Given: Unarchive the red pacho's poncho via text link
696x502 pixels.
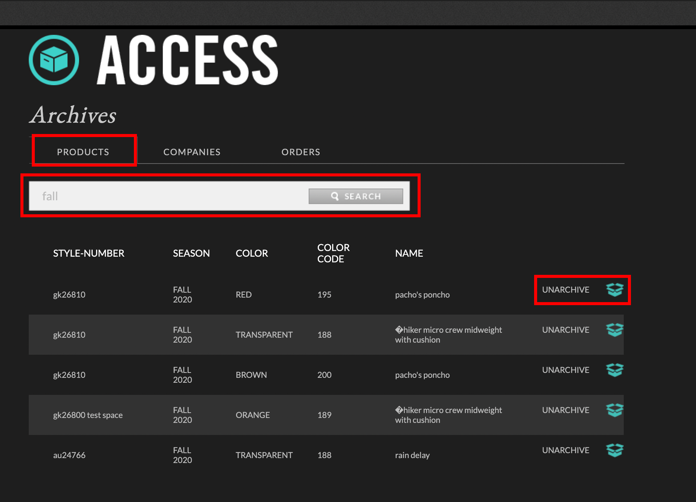Looking at the screenshot, I should tap(565, 290).
